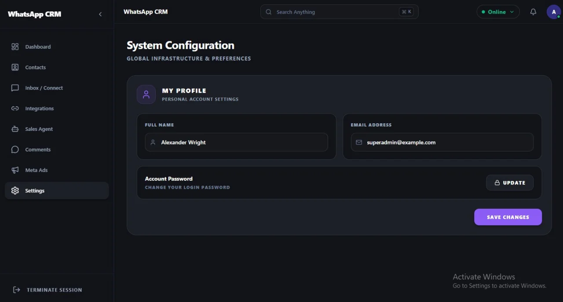Navigate to Integrations

(x=57, y=108)
